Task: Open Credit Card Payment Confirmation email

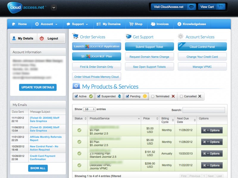Action: 43,158
